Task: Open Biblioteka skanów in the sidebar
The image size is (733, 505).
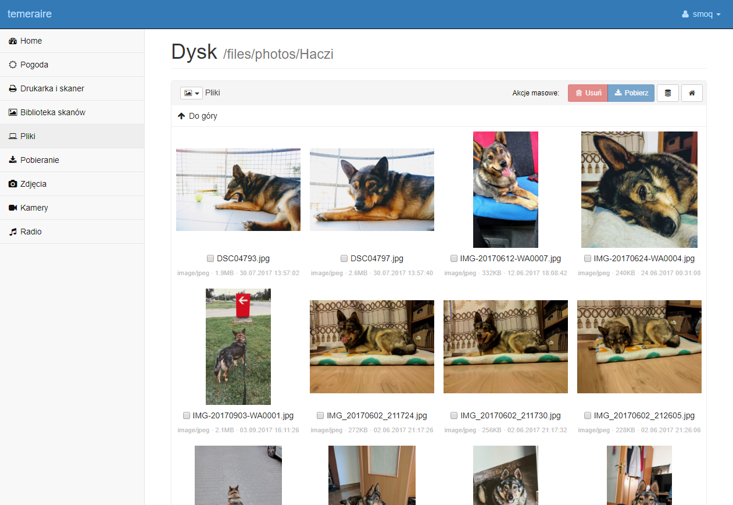Action: (x=53, y=112)
